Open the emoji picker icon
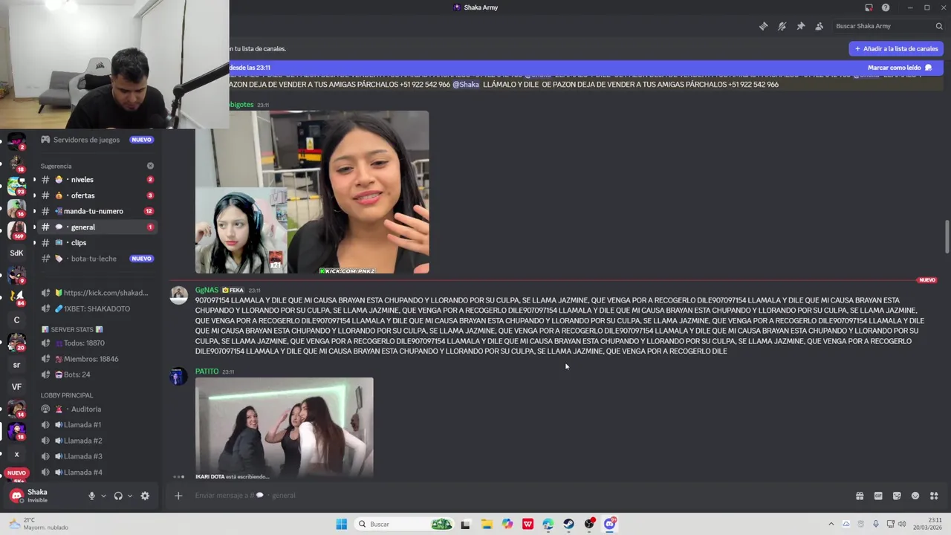 pos(915,496)
